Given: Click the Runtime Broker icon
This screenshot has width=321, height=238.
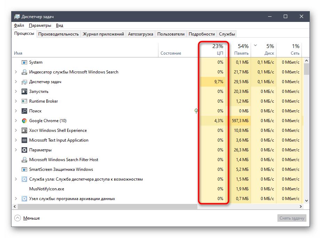Looking at the screenshot, I should pyautogui.click(x=24, y=101).
